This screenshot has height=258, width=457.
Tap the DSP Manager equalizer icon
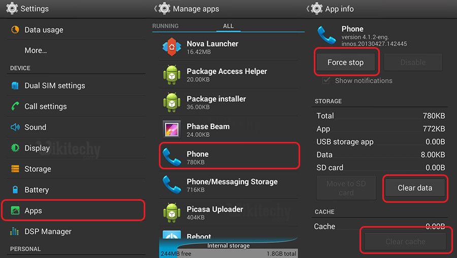coord(14,231)
